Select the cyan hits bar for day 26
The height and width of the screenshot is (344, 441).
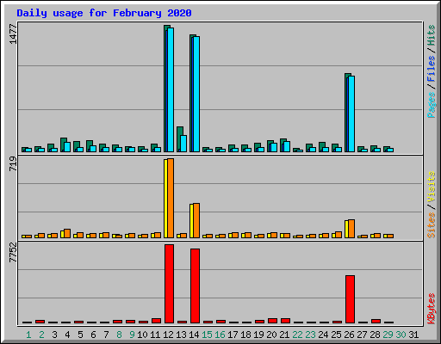click(x=351, y=114)
